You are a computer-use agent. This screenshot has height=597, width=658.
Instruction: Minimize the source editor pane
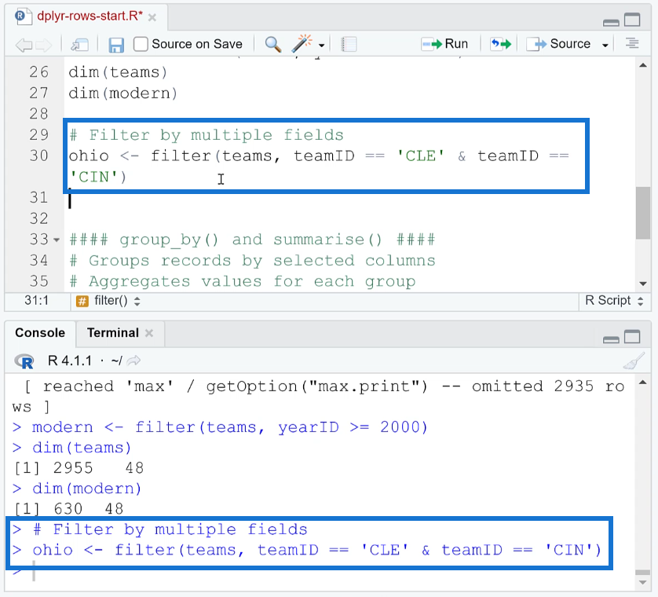coord(611,22)
